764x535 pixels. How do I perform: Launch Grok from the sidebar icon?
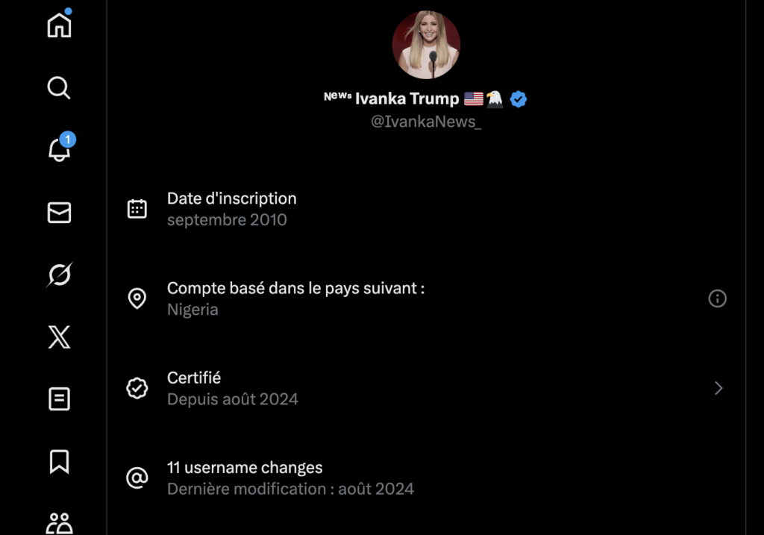[x=58, y=275]
